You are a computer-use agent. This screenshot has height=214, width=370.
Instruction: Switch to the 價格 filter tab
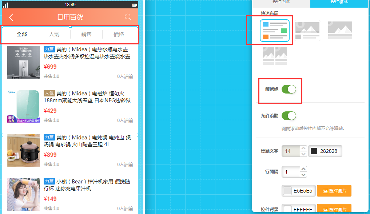(x=119, y=35)
